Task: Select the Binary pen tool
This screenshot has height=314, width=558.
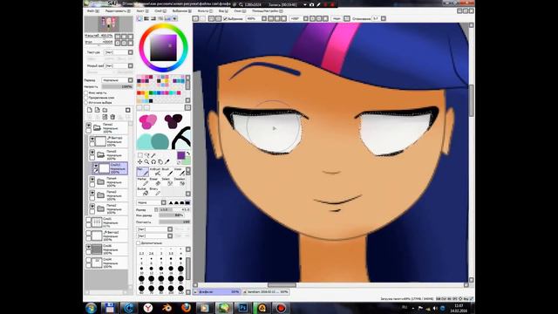Action: pos(155,192)
